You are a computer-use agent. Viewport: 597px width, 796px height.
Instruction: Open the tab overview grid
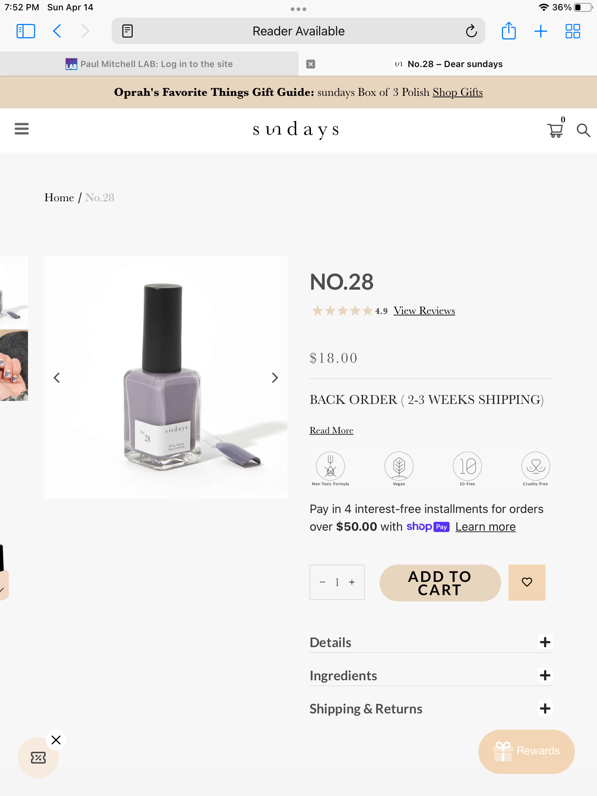573,31
